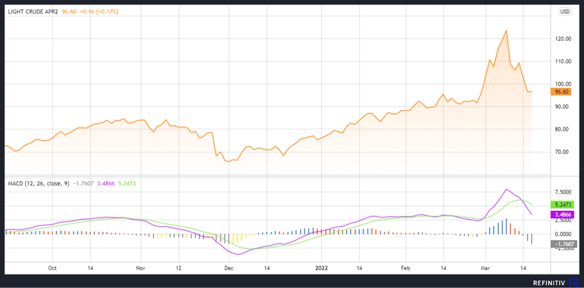Click the 90.00 price axis label
Screen dimensions: 584x288
(x=561, y=107)
